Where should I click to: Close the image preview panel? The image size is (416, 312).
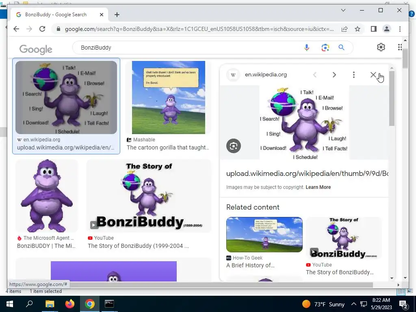point(373,75)
